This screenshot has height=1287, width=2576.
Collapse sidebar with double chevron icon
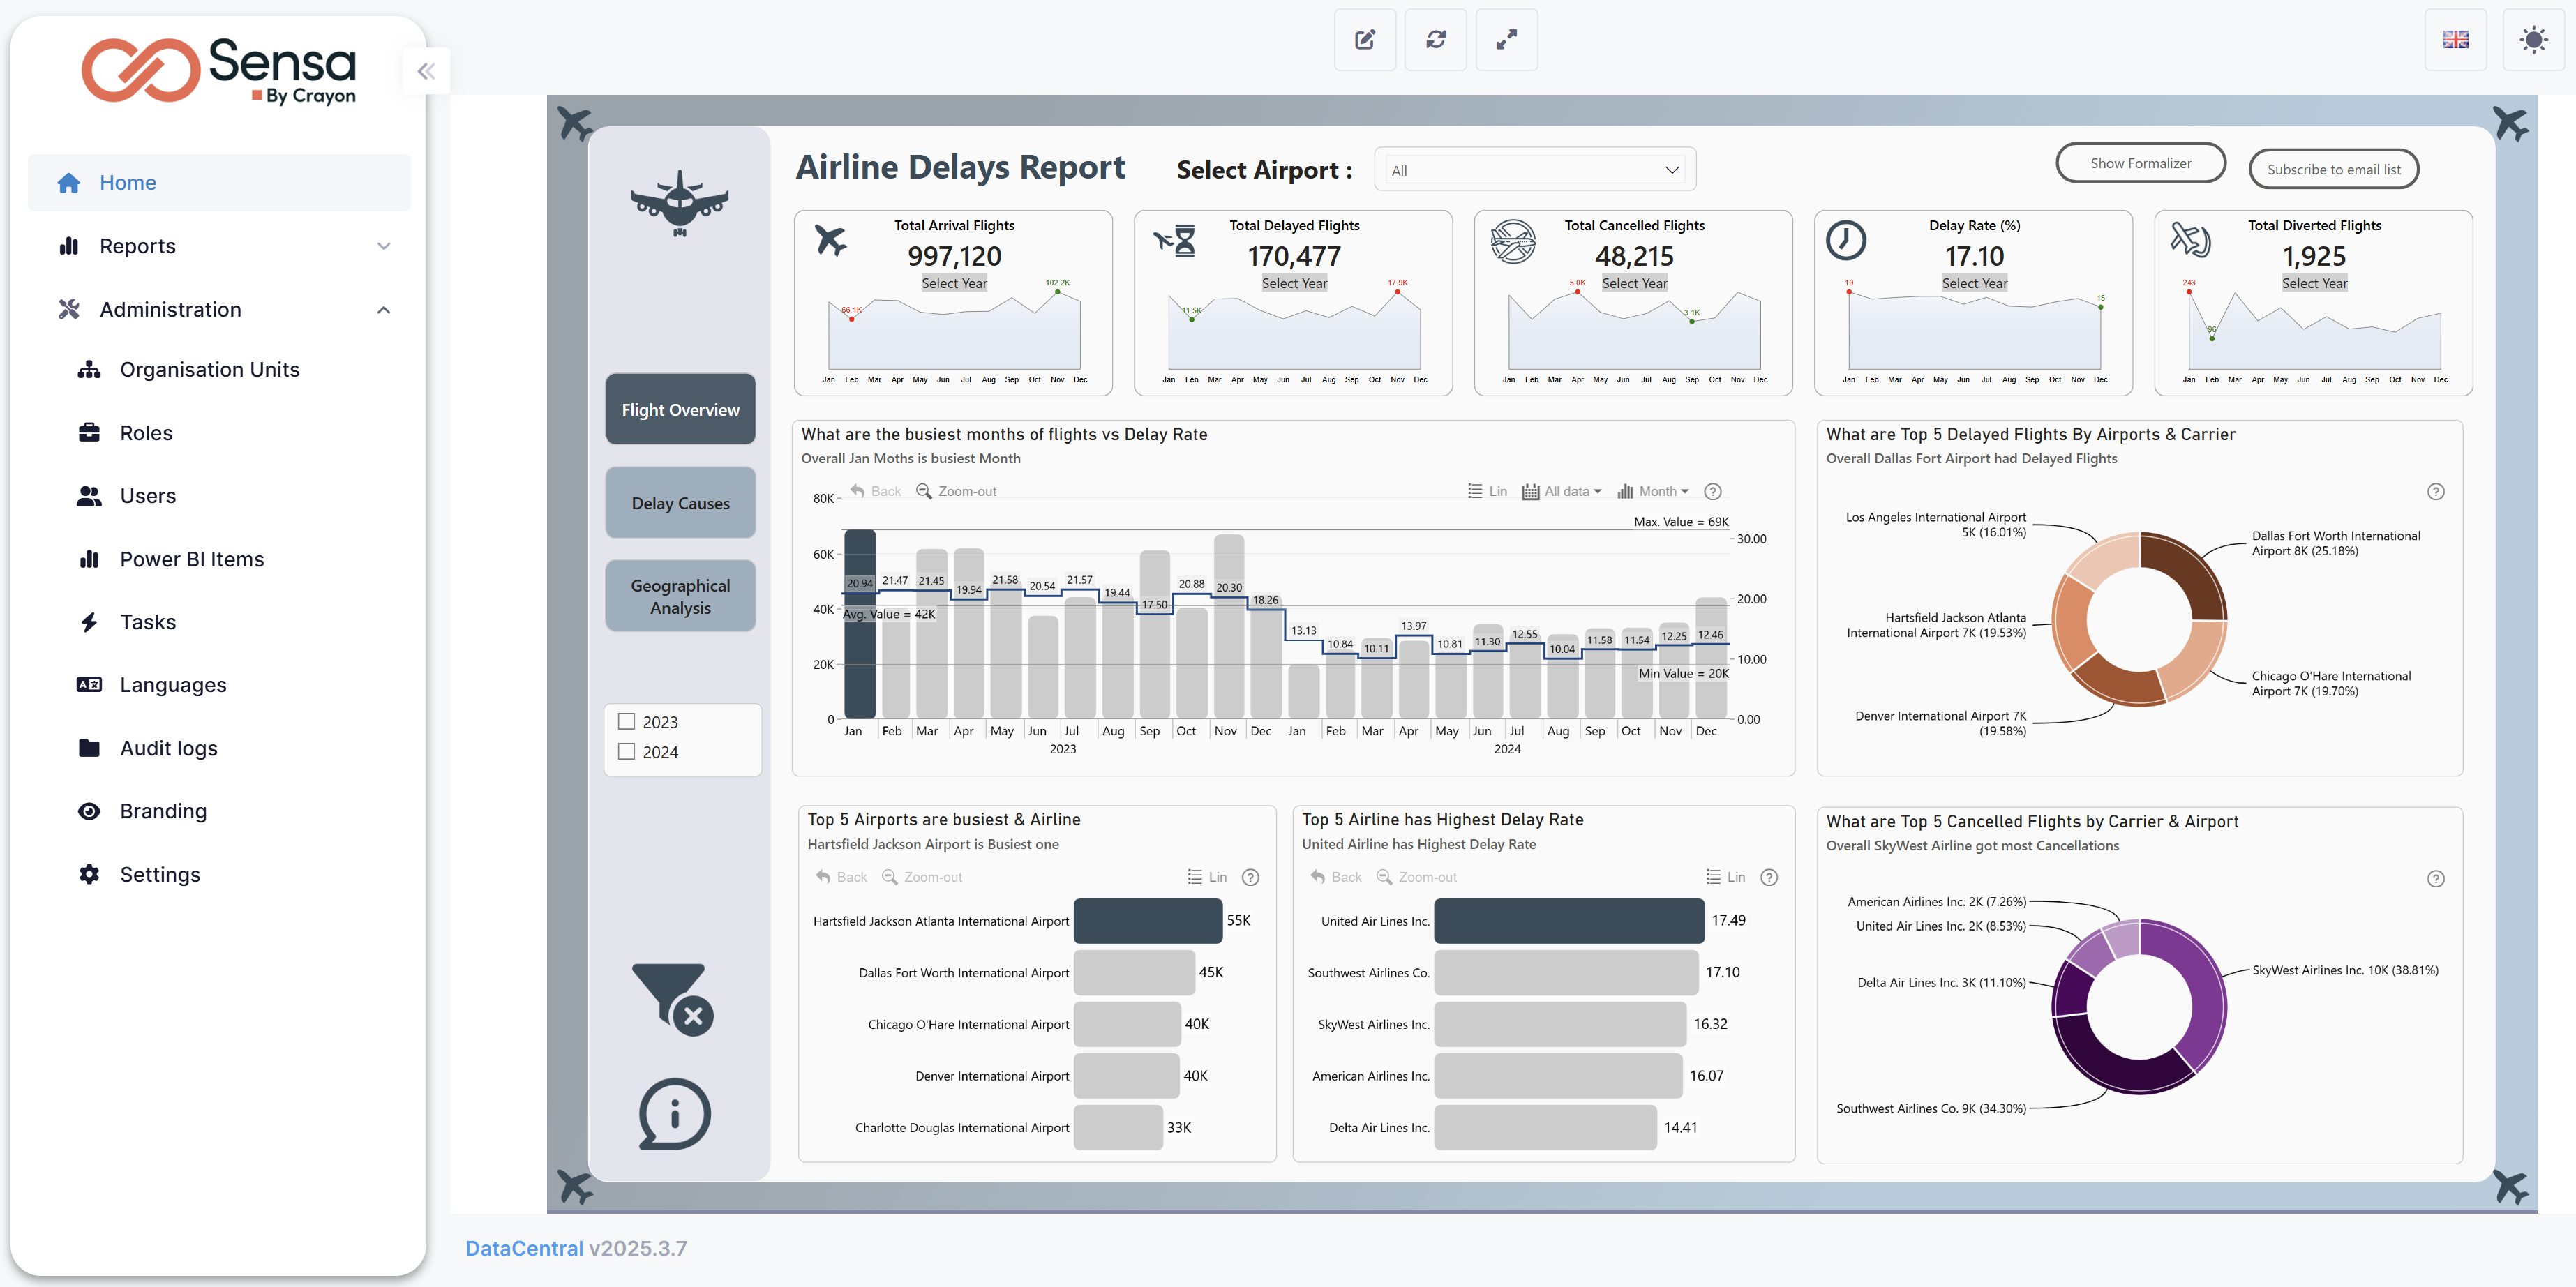click(426, 71)
